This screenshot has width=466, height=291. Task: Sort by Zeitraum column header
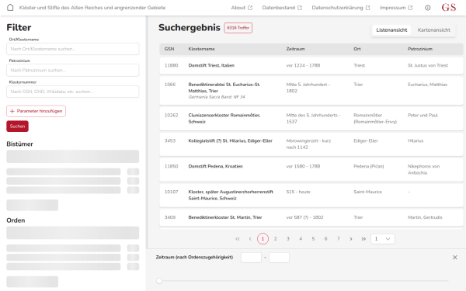point(295,49)
